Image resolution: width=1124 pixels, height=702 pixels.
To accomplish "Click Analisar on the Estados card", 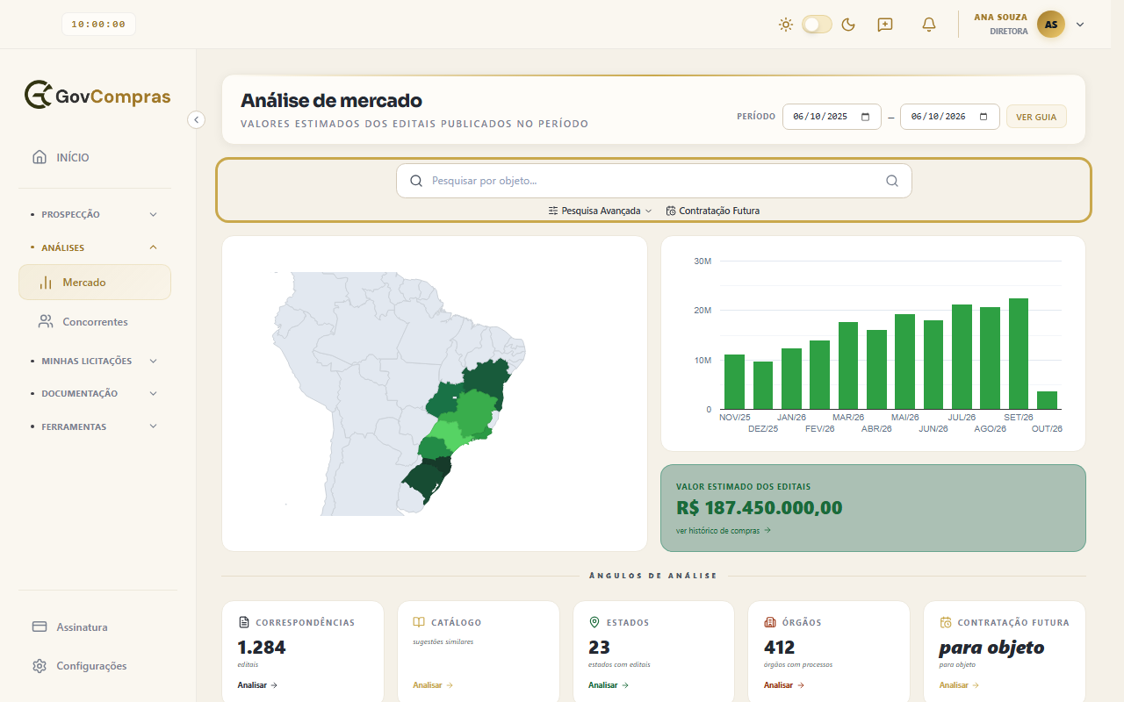I will tap(609, 685).
